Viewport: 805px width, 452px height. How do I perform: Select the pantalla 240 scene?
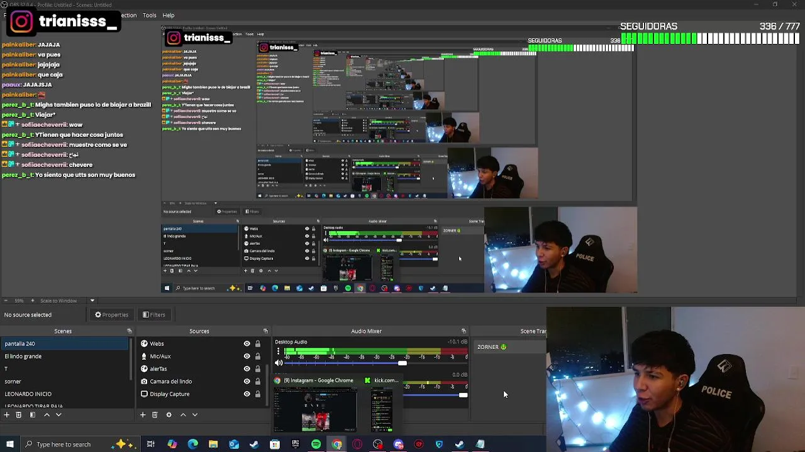64,343
